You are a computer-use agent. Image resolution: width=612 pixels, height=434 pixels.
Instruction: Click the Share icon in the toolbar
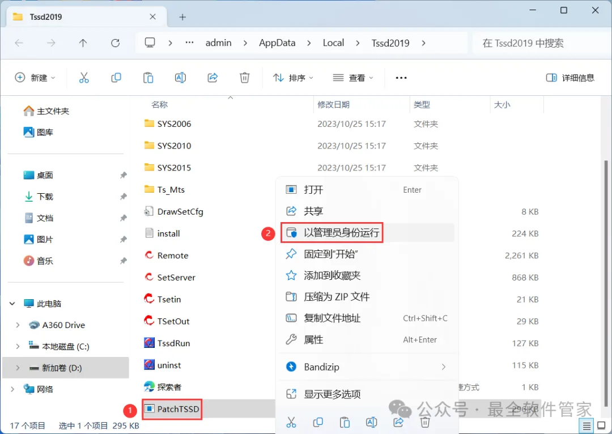click(212, 78)
